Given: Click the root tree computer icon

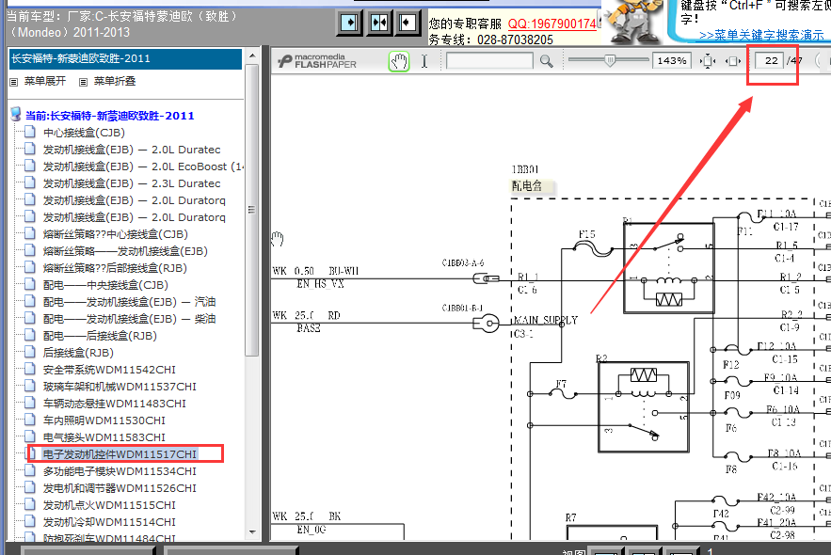Looking at the screenshot, I should [x=16, y=115].
